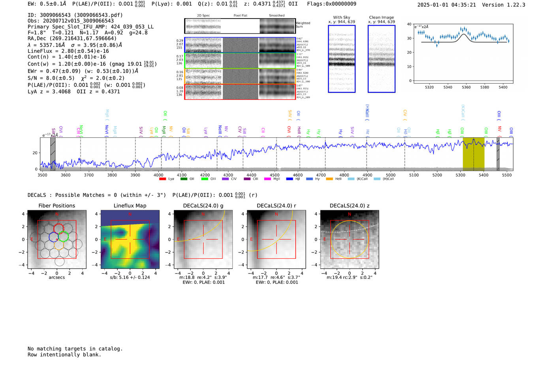Select the blue-outlined fiber spectrum row
This screenshot has height=376, width=553.
(240, 45)
